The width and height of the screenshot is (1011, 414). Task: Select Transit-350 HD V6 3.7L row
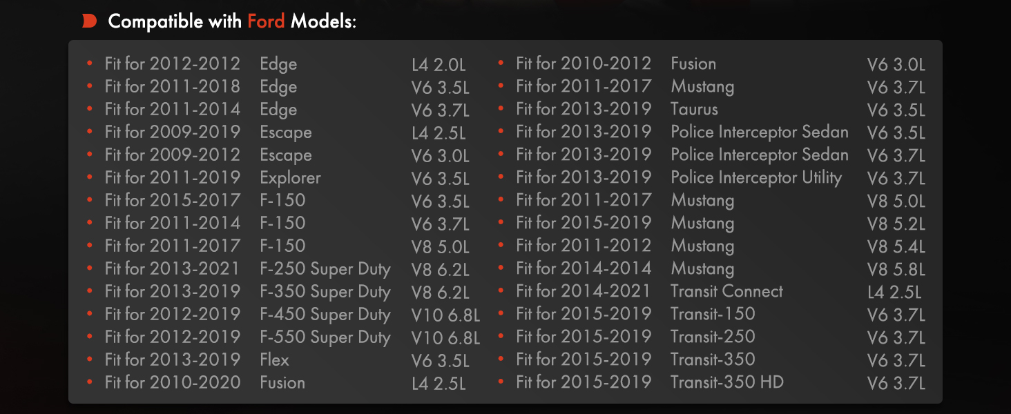712,383
